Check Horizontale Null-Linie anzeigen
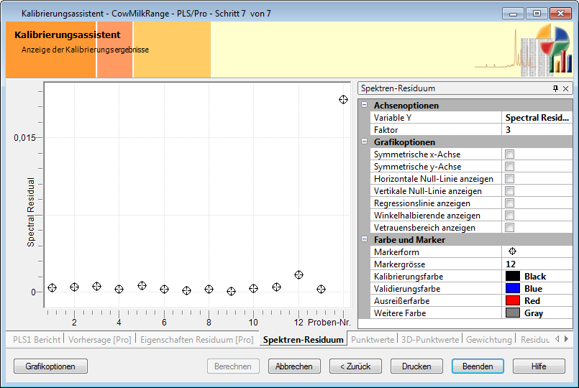 pyautogui.click(x=509, y=179)
